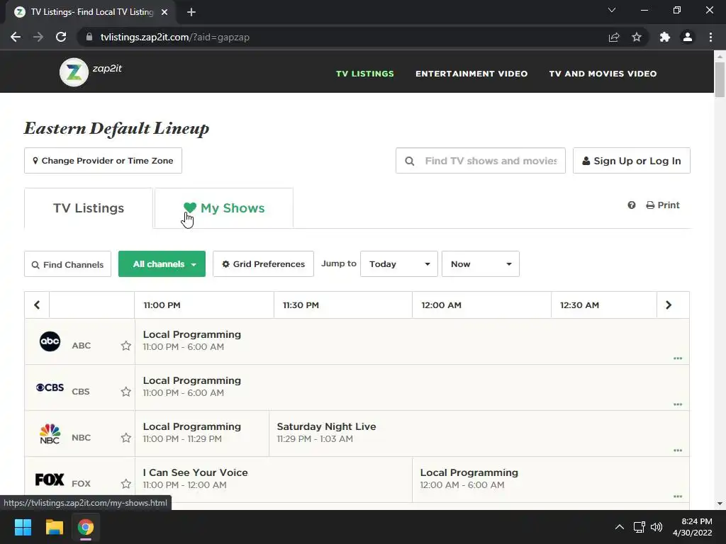Screen dimensions: 726x544
Task: Click the ABC channel logo
Action: coord(50,341)
